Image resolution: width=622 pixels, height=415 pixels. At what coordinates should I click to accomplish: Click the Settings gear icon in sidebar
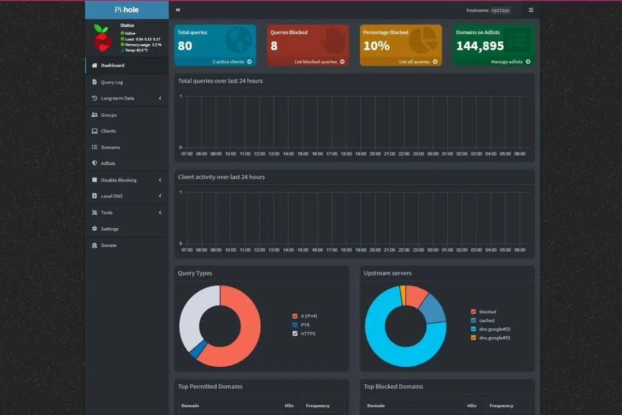pos(94,229)
